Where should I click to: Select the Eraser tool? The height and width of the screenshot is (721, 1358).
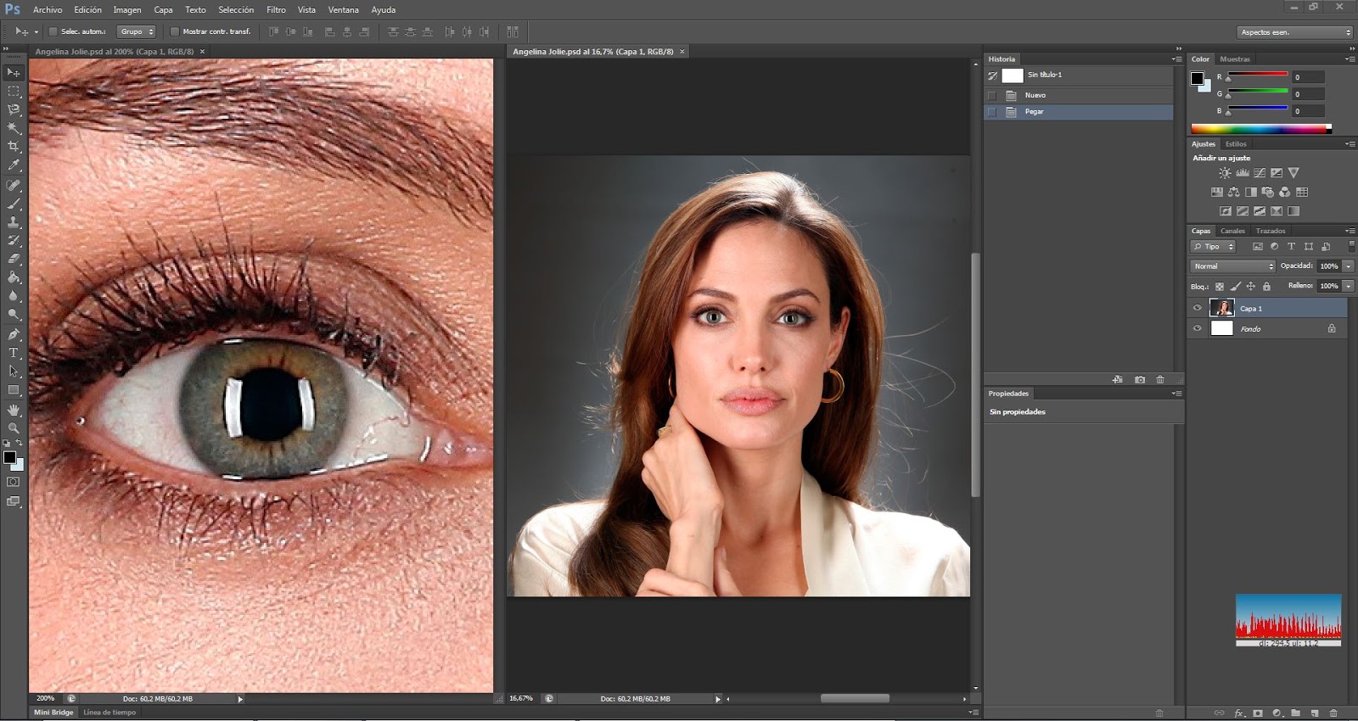(x=14, y=260)
